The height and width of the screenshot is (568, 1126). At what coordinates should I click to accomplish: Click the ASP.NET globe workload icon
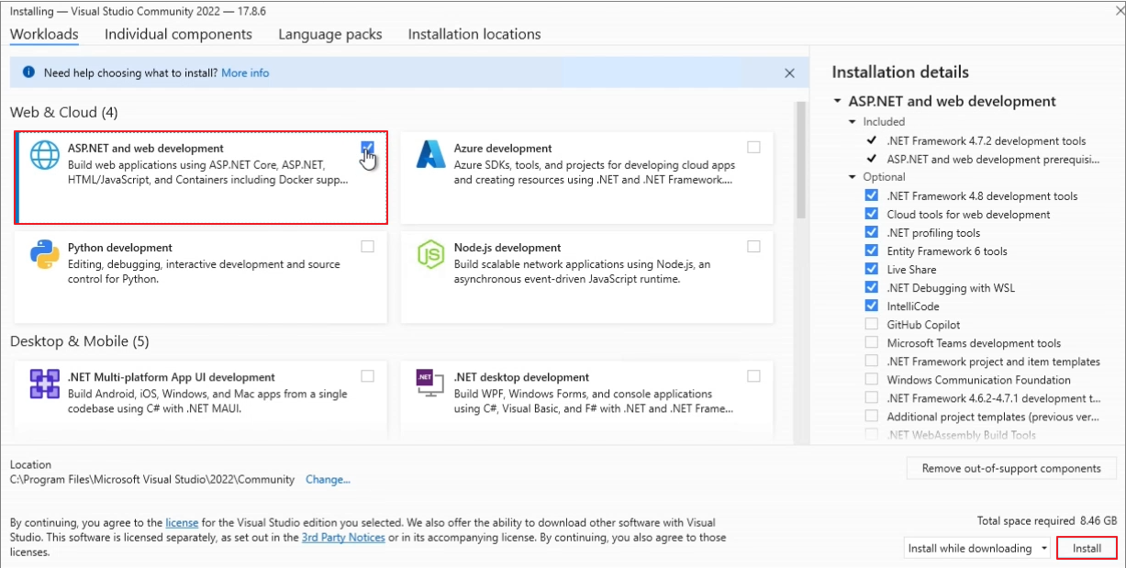click(x=44, y=155)
